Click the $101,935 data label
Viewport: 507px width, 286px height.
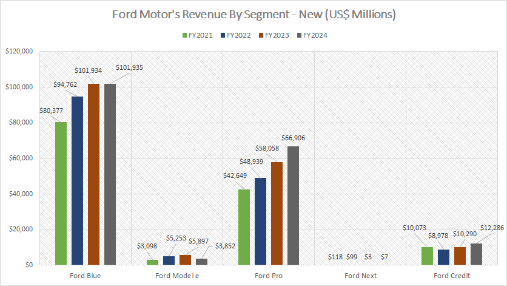129,67
